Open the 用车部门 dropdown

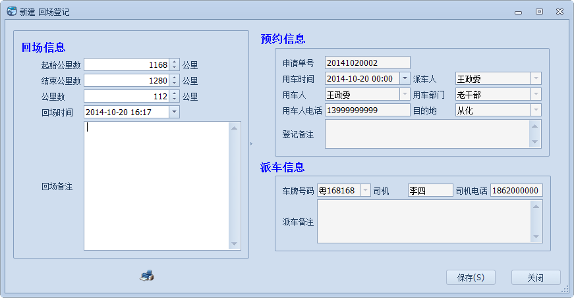[536, 94]
